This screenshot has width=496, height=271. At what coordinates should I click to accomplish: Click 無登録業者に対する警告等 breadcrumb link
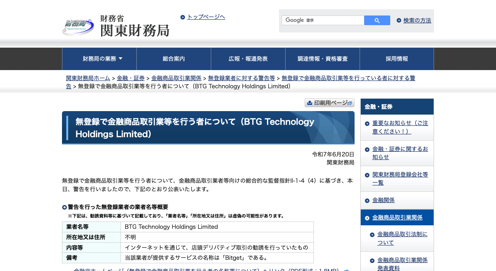241,78
